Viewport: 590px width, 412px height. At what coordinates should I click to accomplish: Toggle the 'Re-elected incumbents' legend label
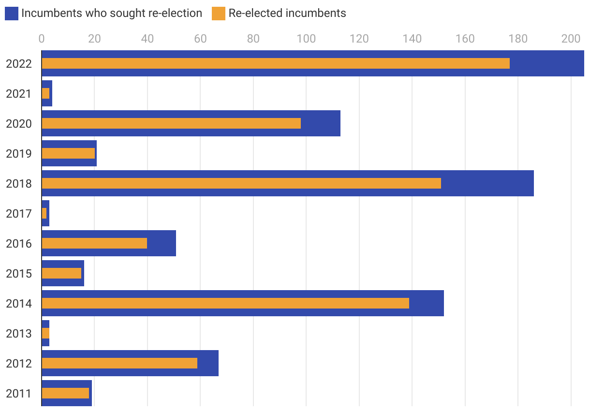point(287,14)
